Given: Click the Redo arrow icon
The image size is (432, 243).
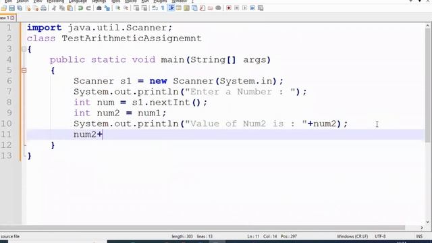Looking at the screenshot, I should [88, 8].
